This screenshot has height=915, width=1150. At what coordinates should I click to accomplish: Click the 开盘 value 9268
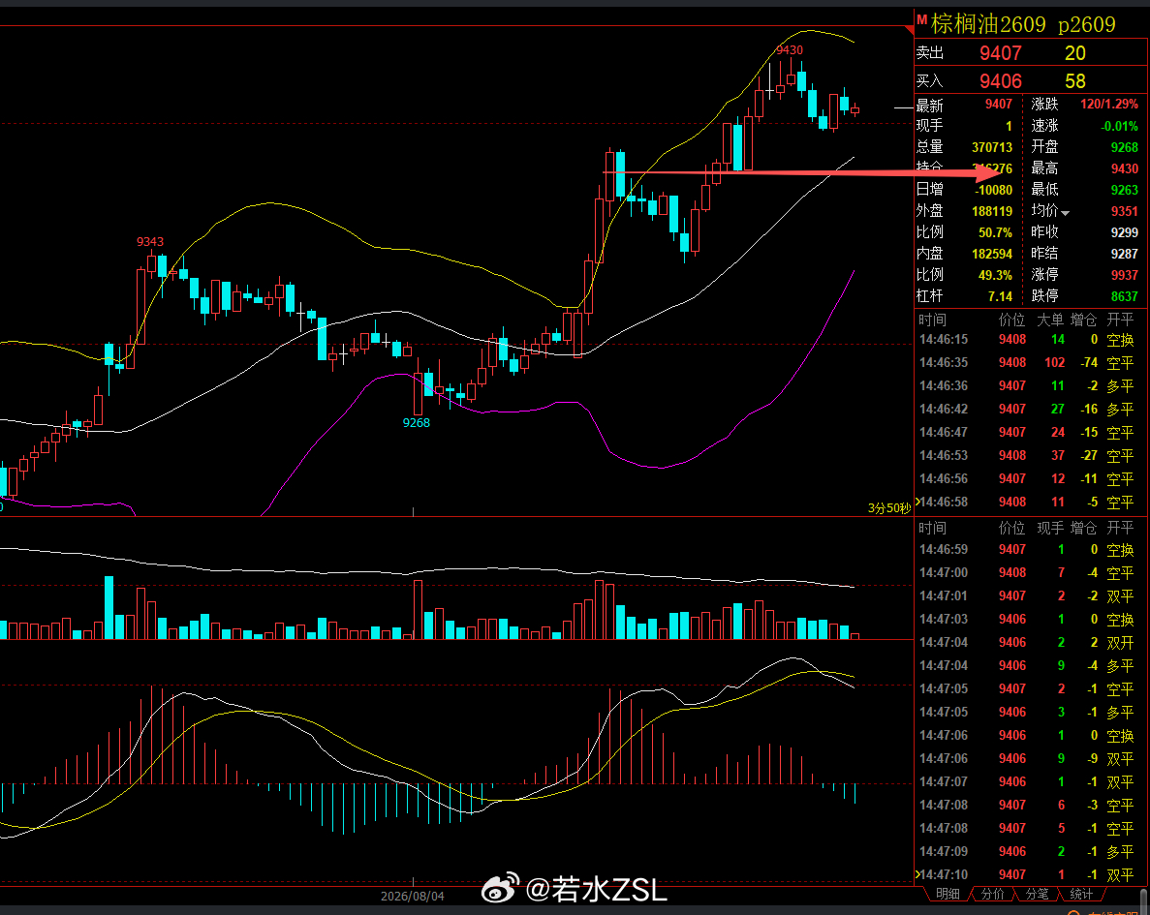(x=1125, y=147)
